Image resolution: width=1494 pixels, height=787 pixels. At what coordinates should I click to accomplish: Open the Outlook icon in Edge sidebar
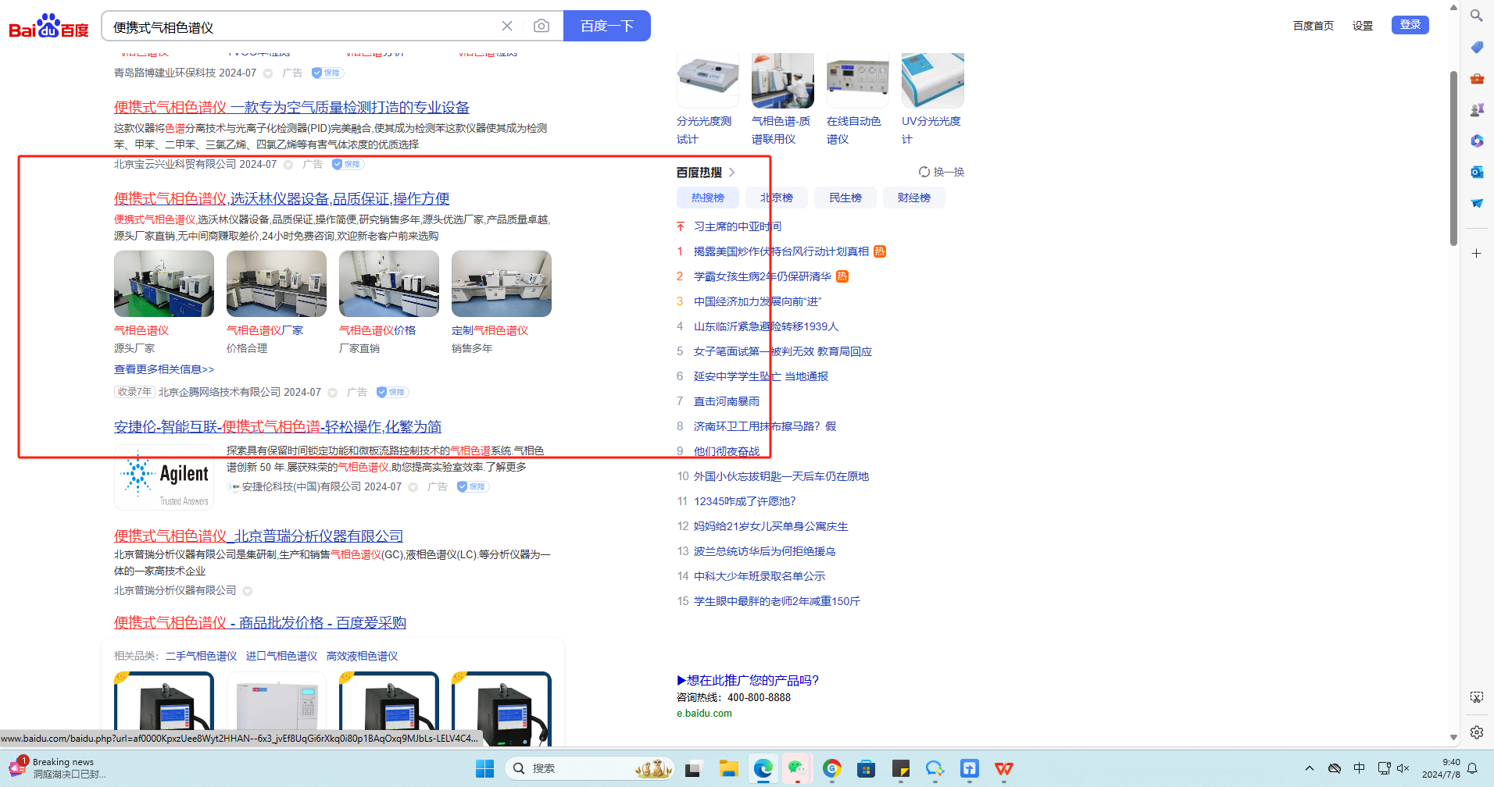(1476, 172)
